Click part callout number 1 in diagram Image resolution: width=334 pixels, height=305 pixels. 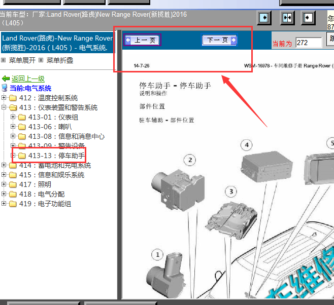pyautogui.click(x=157, y=254)
